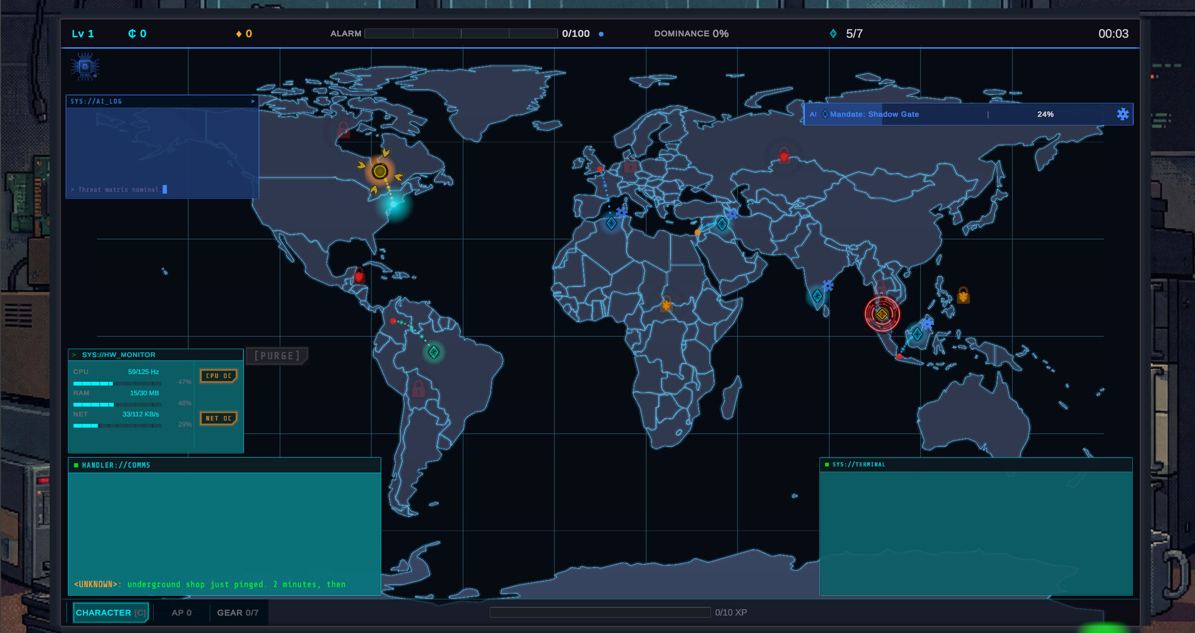The height and width of the screenshot is (633, 1195).
Task: Collapse the SYS://HW_MONITOR panel header
Action: point(156,355)
